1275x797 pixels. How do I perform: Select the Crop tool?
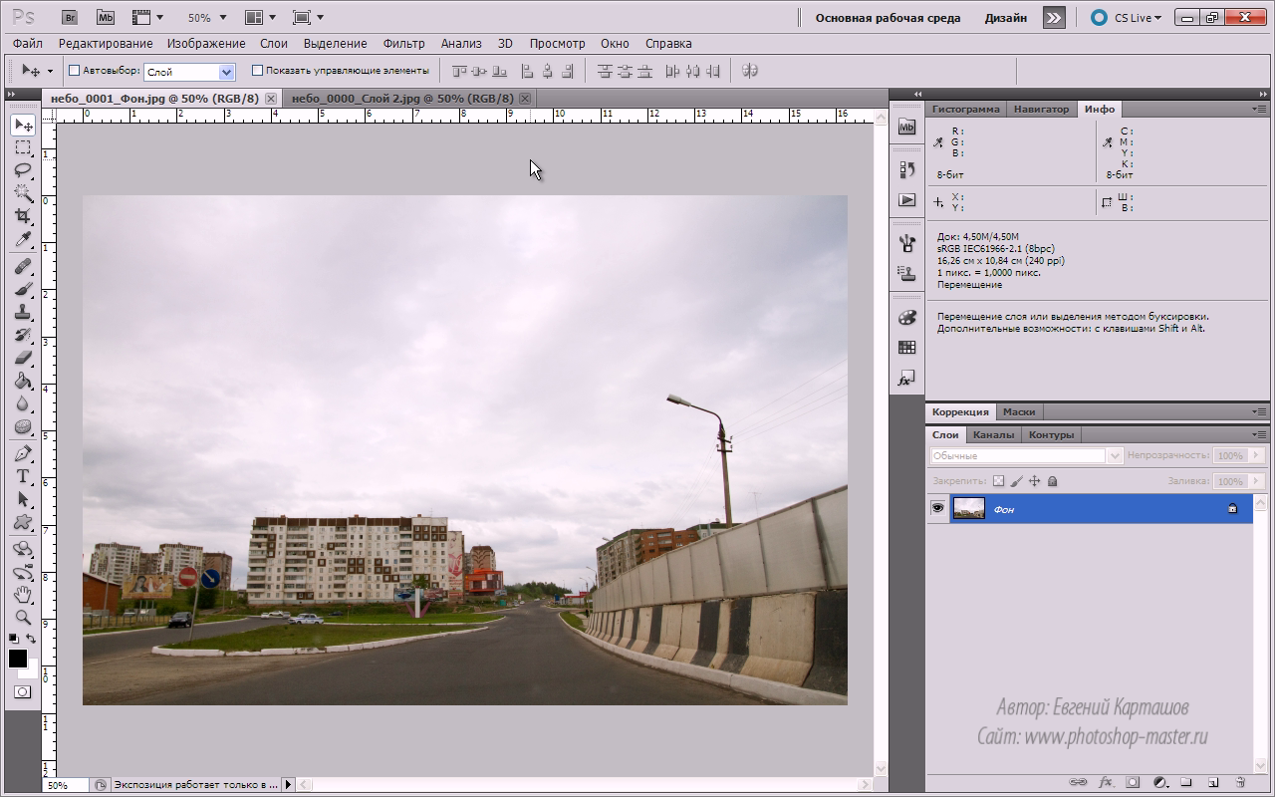[22, 216]
